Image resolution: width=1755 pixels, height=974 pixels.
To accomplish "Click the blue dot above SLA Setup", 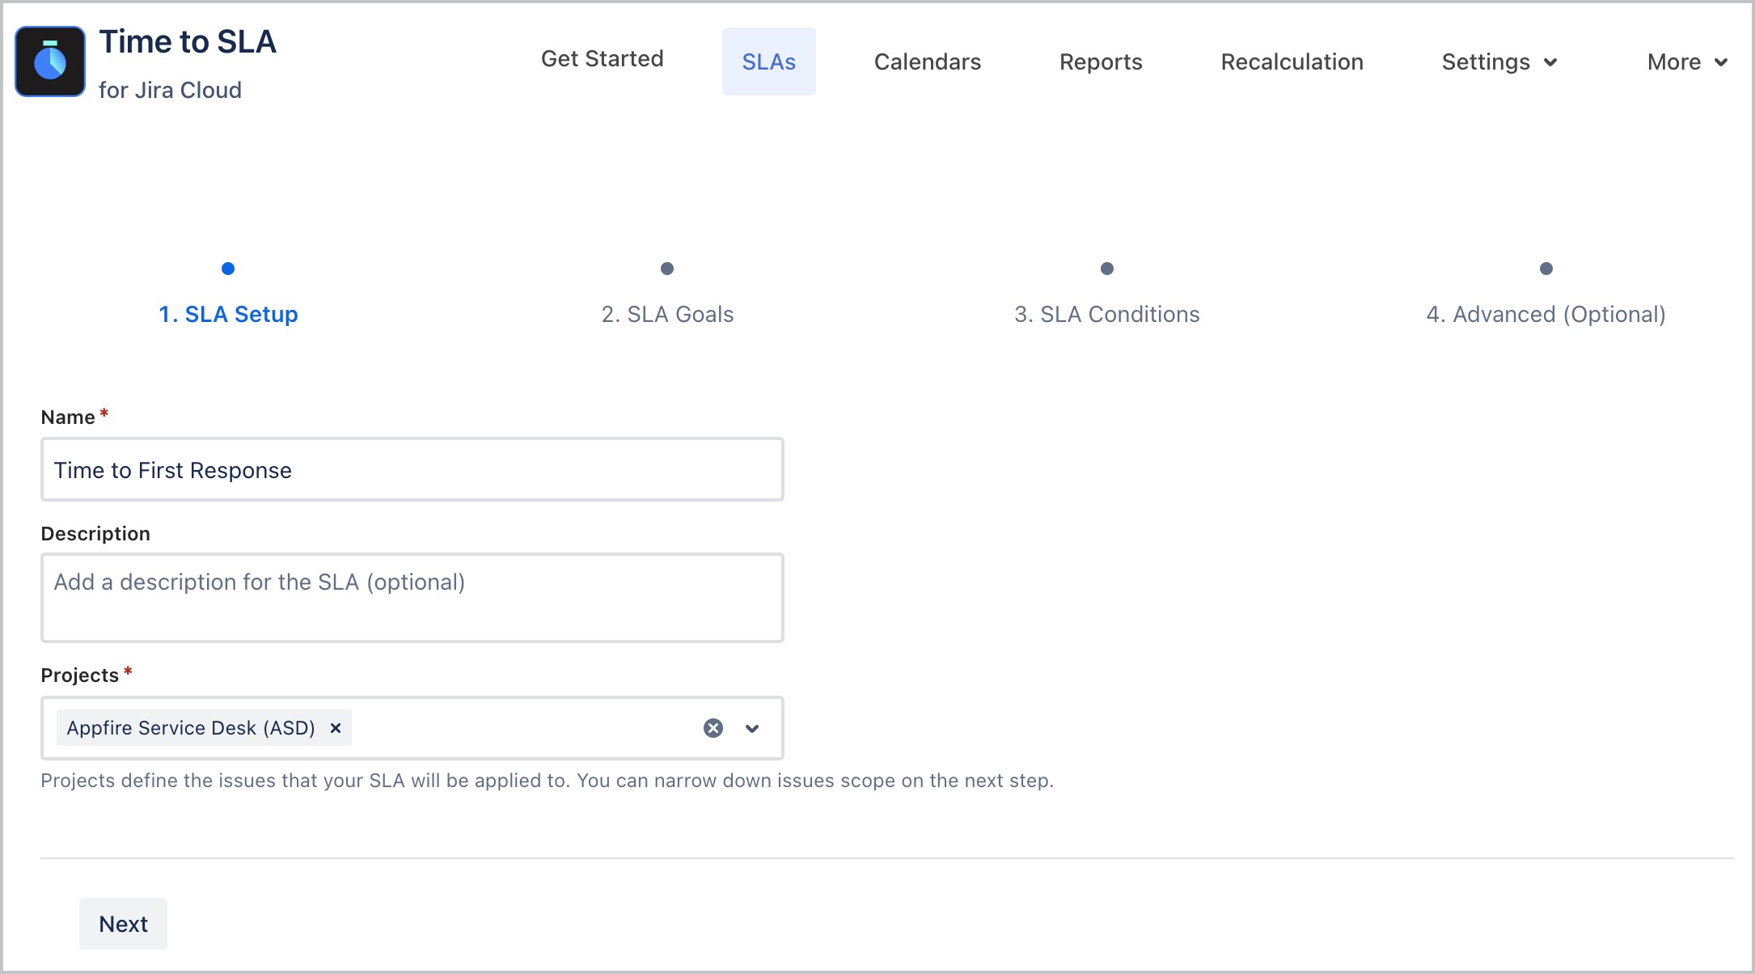I will coord(228,269).
